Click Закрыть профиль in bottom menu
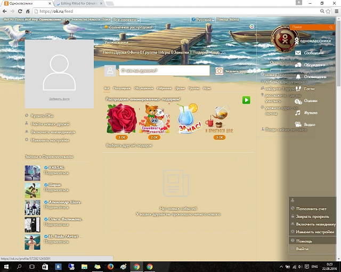341x272 pixels. tap(313, 216)
